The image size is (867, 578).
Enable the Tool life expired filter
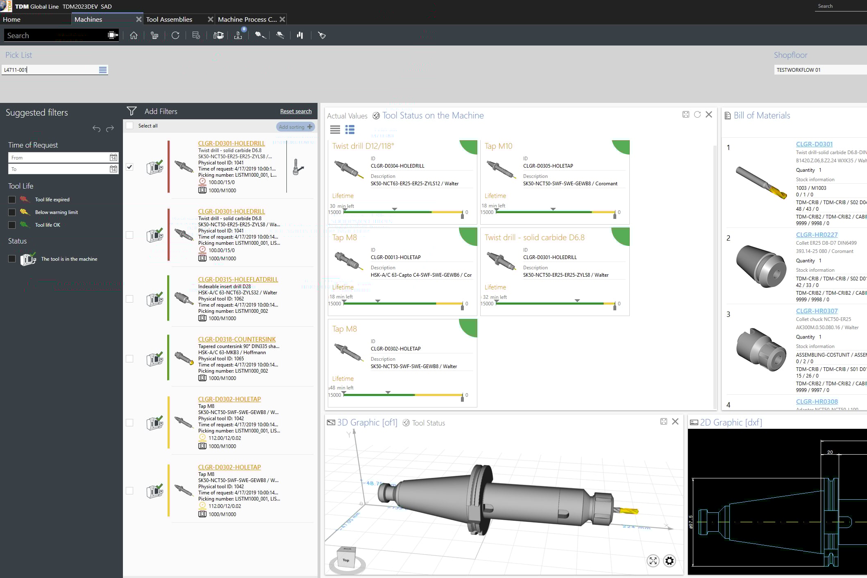click(x=12, y=200)
